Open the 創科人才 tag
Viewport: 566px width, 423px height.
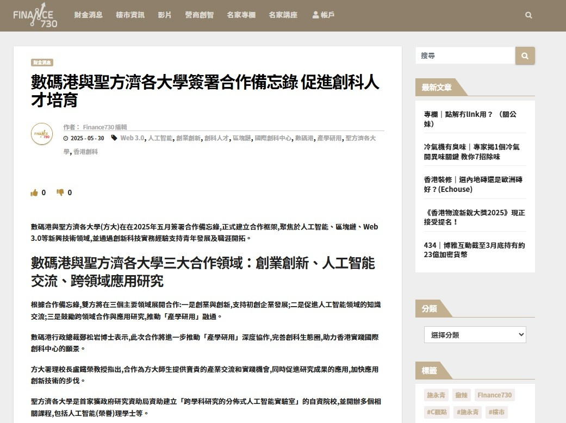point(216,138)
